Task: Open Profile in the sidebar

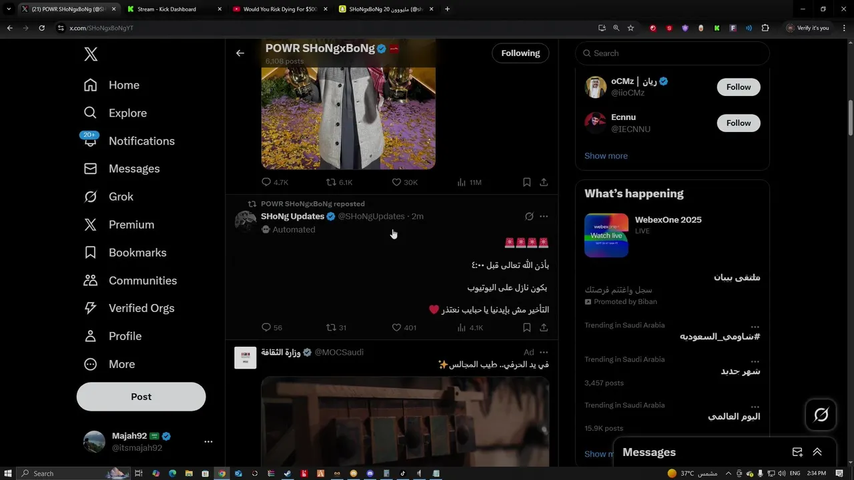Action: click(x=112, y=336)
